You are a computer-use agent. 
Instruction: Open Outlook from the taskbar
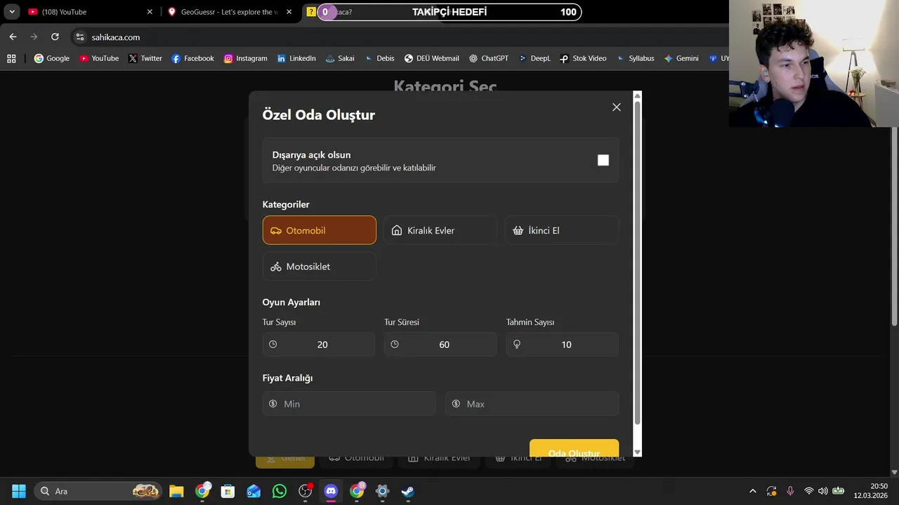[x=254, y=491]
